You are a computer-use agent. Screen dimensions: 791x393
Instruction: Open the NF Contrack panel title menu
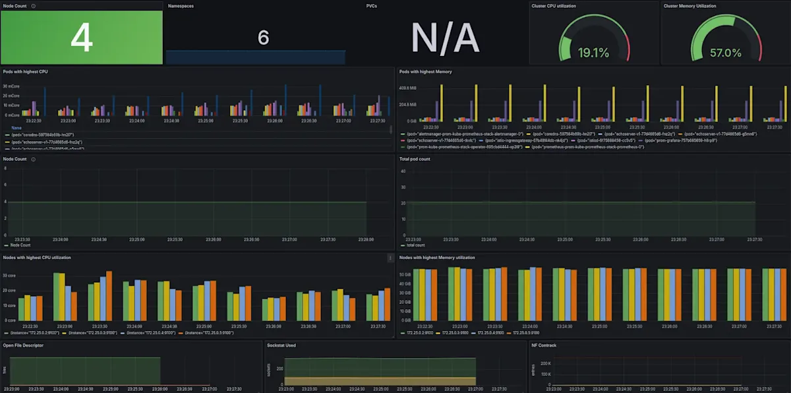(544, 345)
